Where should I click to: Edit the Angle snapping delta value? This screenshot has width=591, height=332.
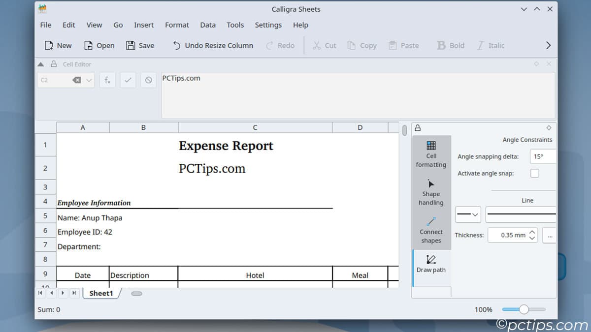(542, 156)
